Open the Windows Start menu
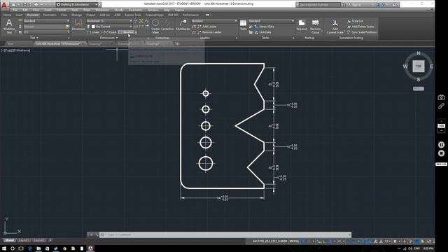 pos(4,248)
